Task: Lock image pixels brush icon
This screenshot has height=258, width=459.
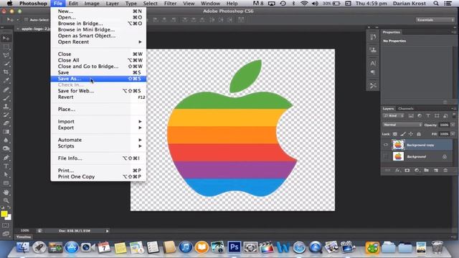Action: [403, 134]
